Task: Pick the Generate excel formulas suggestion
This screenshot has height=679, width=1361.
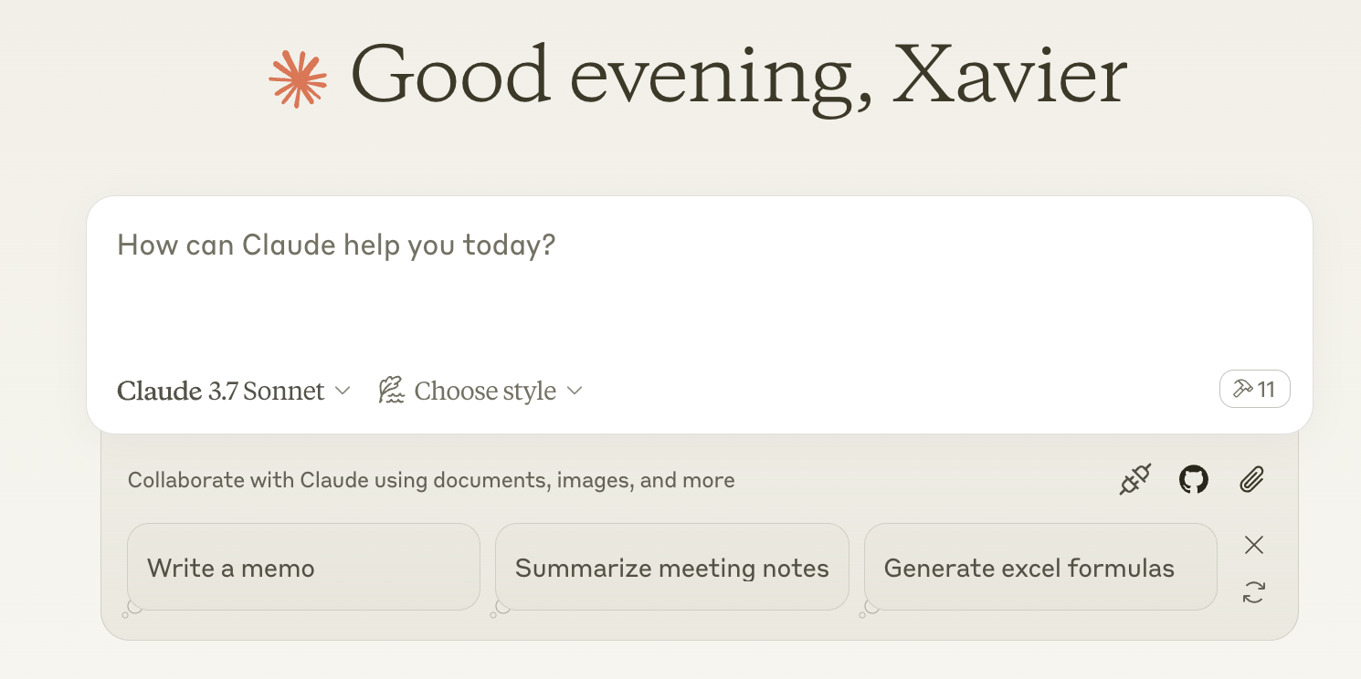Action: tap(1039, 568)
